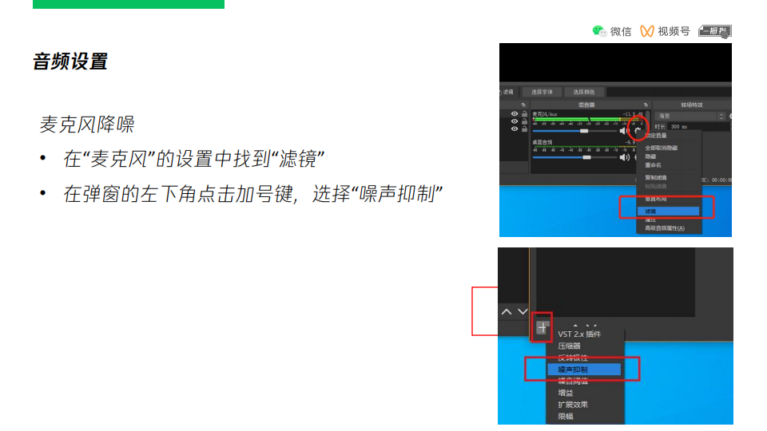Viewport: 767px width, 431px height.
Task: Click the bullet mentioning "噪声抑制"
Action: point(253,194)
